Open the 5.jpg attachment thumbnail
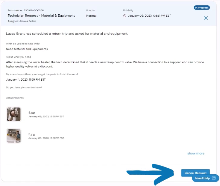Screen dimensions: 220x186 (x=14, y=136)
